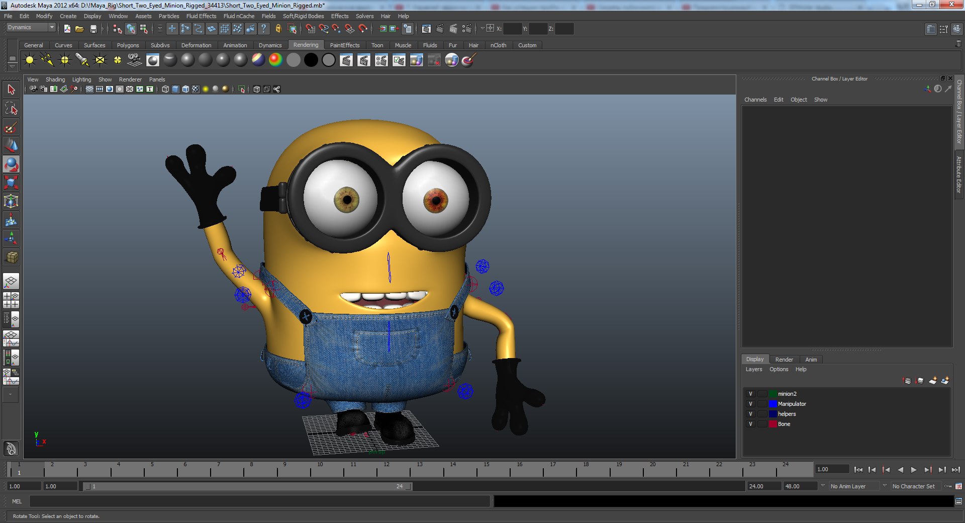
Task: Click the 3D paint brush shelf icon
Action: [469, 60]
